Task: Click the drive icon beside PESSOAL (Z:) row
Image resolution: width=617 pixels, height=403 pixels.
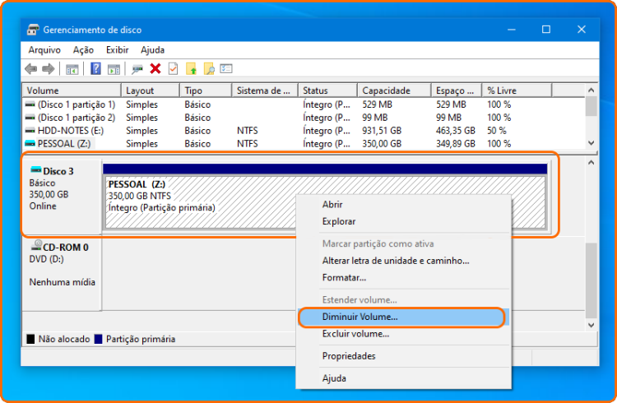Action: pyautogui.click(x=30, y=143)
